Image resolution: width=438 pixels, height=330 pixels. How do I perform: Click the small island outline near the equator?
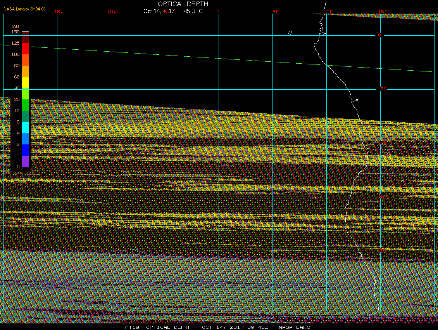pyautogui.click(x=290, y=33)
